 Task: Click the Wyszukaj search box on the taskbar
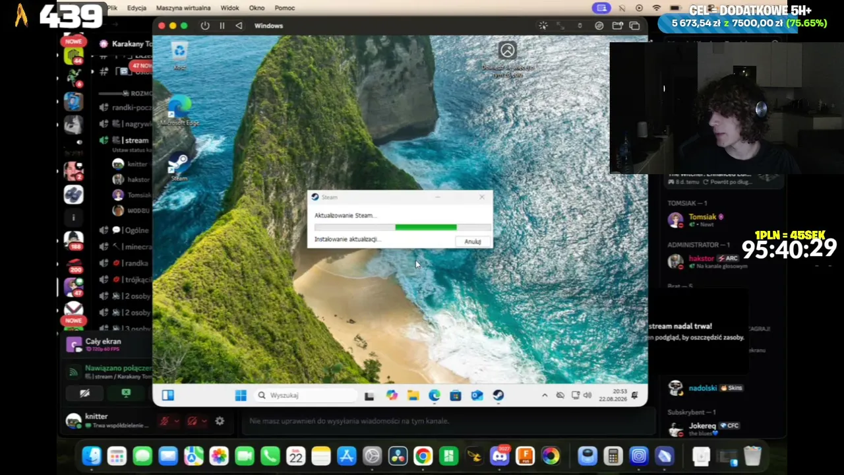tap(306, 395)
